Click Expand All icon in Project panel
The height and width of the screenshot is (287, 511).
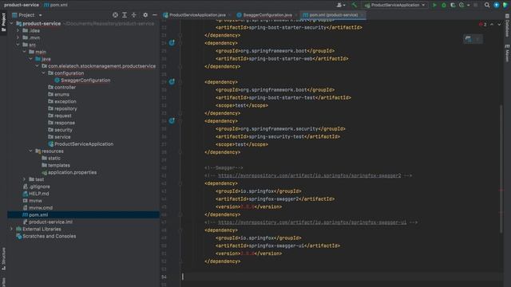click(x=125, y=15)
